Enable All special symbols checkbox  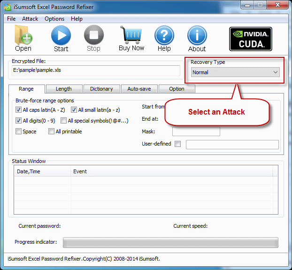(x=63, y=121)
